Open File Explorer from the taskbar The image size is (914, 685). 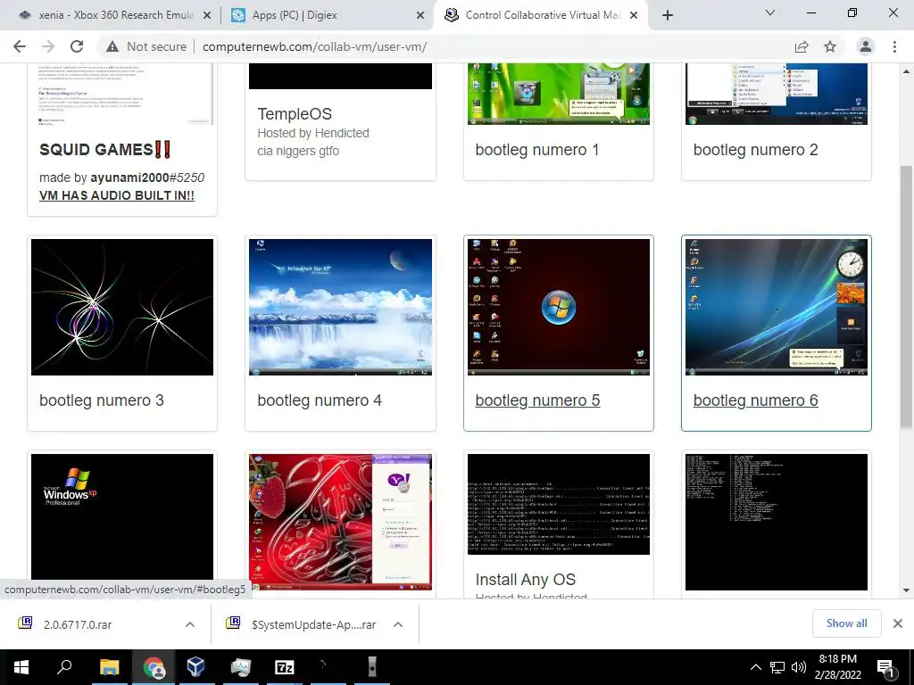pos(109,667)
